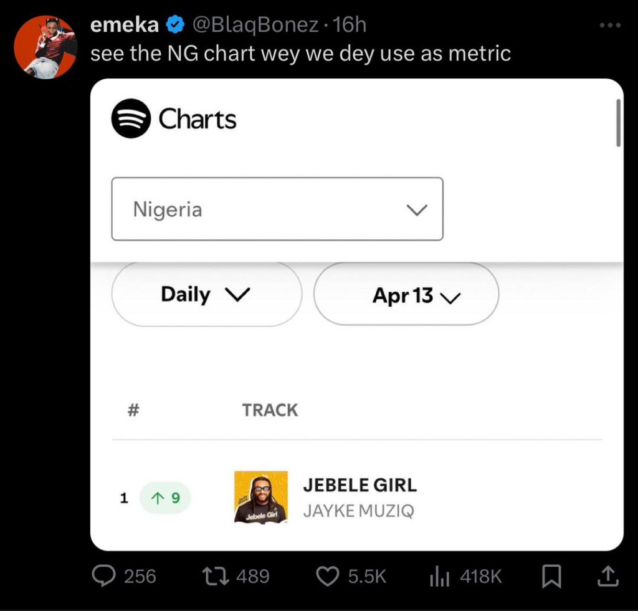Like the post with heart icon

[328, 577]
